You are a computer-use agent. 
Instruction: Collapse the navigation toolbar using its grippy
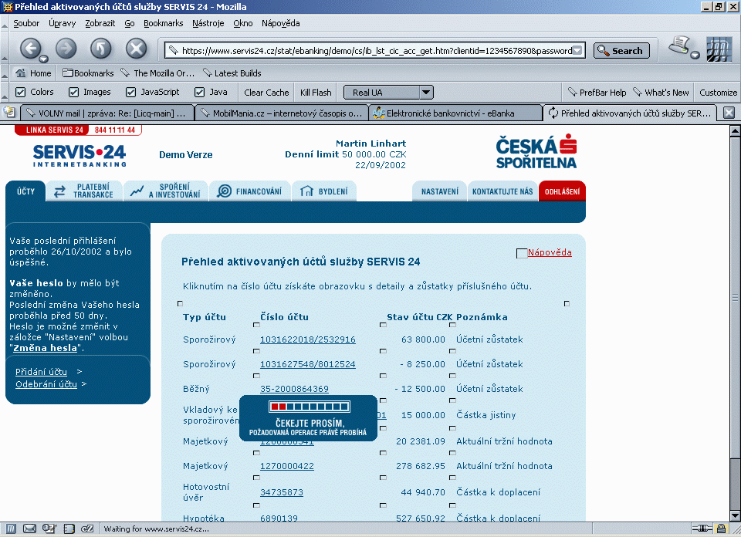point(5,49)
